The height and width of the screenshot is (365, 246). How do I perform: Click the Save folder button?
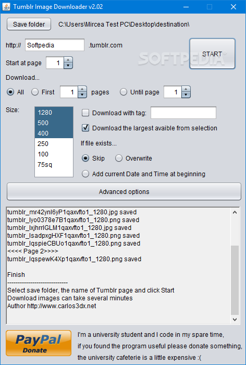pos(29,24)
